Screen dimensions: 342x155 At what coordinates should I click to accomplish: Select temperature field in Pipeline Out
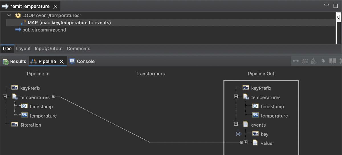pos(274,116)
